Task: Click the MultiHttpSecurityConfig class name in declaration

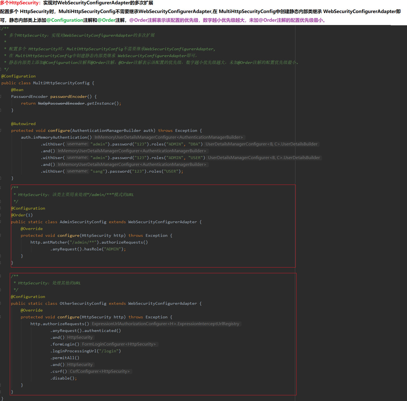Action: click(x=61, y=83)
